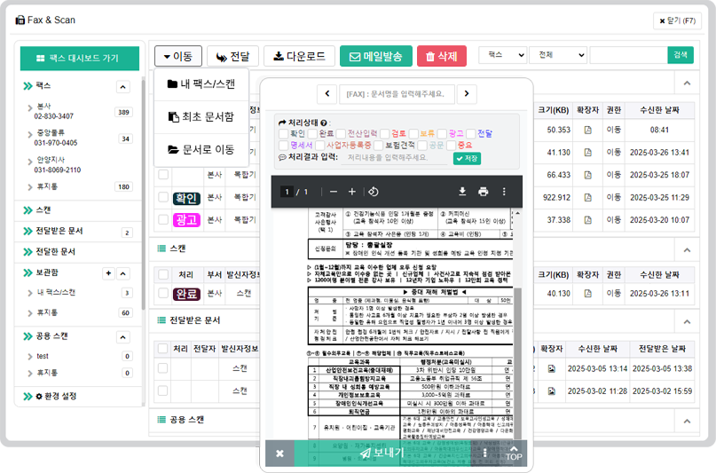Screen dimensions: 716x473
Task: Collapse the 팩스 sidebar section
Action: tap(122, 87)
